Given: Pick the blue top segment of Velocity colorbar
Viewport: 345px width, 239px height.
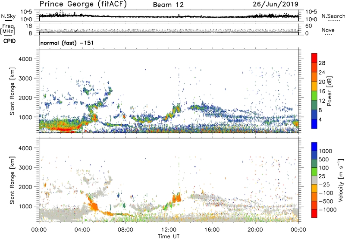Looking at the screenshot, I should [x=314, y=147].
